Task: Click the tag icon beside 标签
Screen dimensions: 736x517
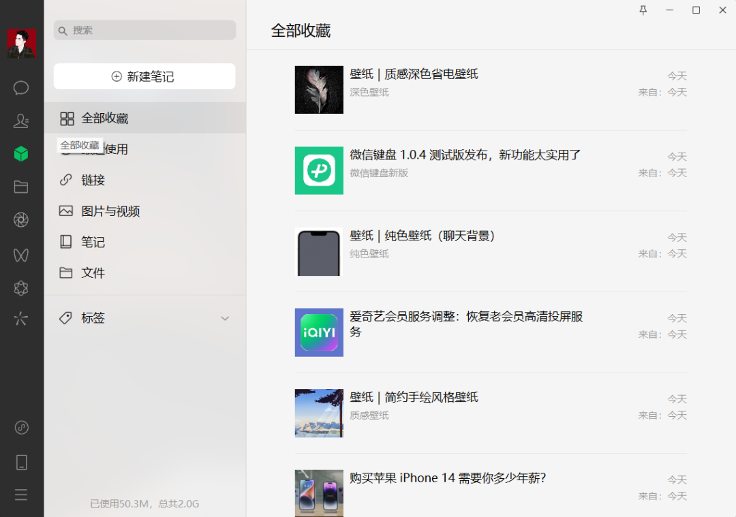Action: (65, 317)
